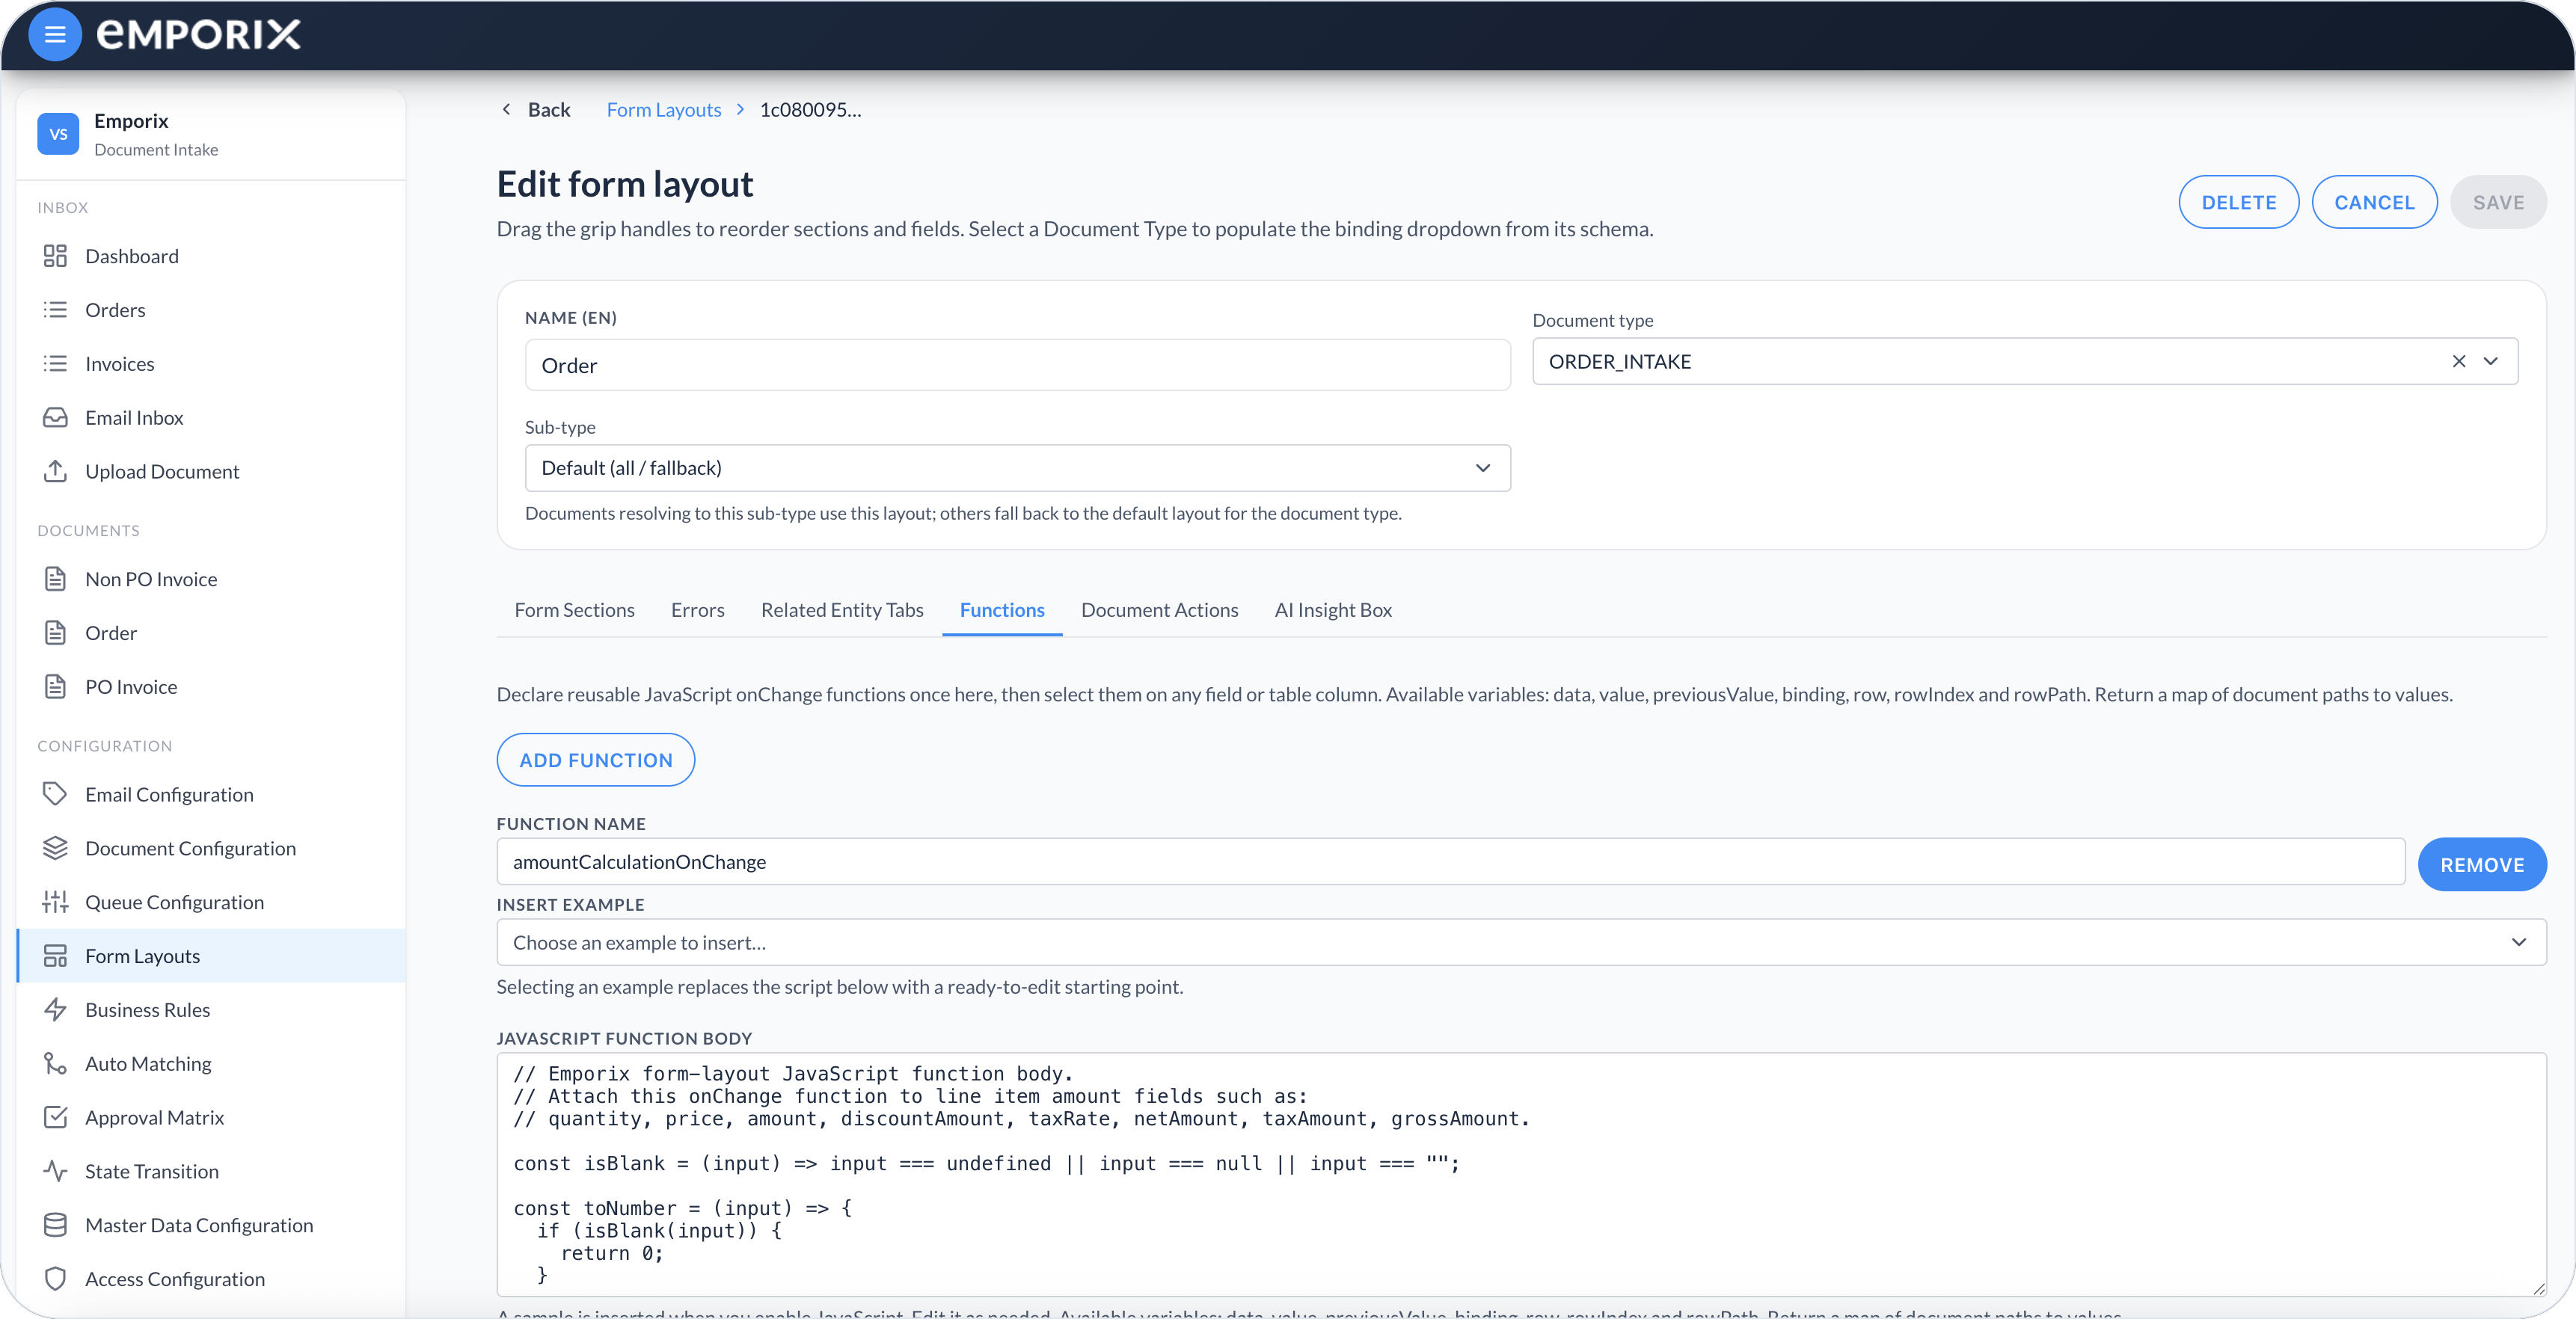This screenshot has height=1319, width=2576.
Task: Click the VS tenant avatar icon
Action: [x=58, y=134]
